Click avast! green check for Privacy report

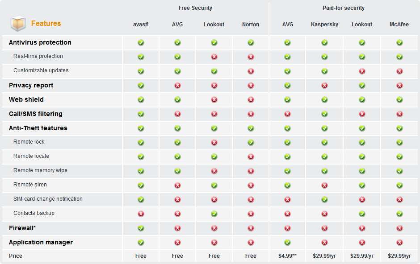coord(141,86)
